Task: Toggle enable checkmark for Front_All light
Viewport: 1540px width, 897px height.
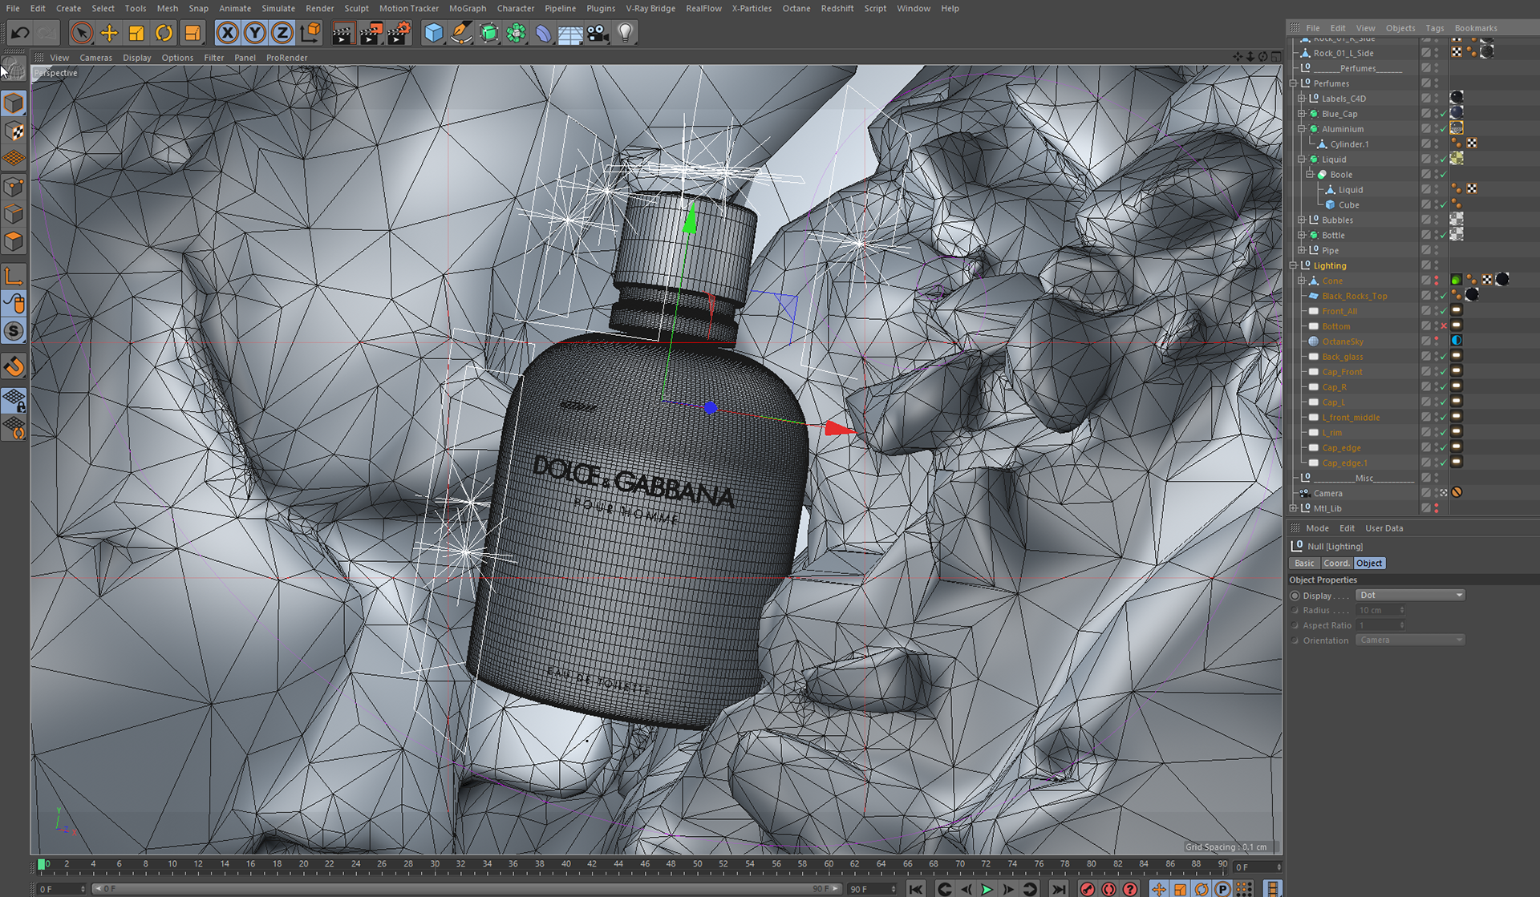Action: (x=1444, y=312)
